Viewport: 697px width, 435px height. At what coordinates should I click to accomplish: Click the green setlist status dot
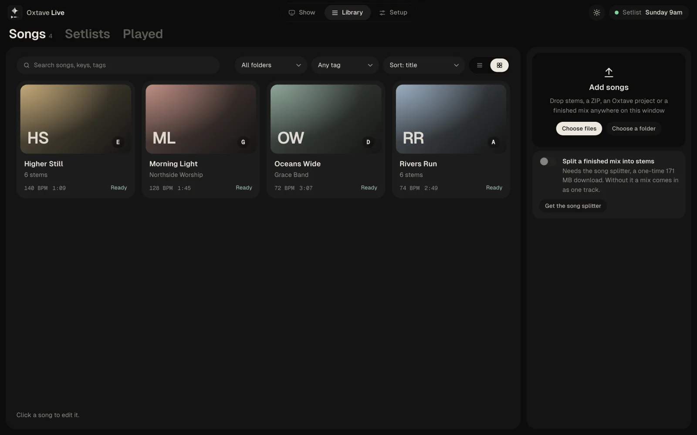[x=616, y=13]
